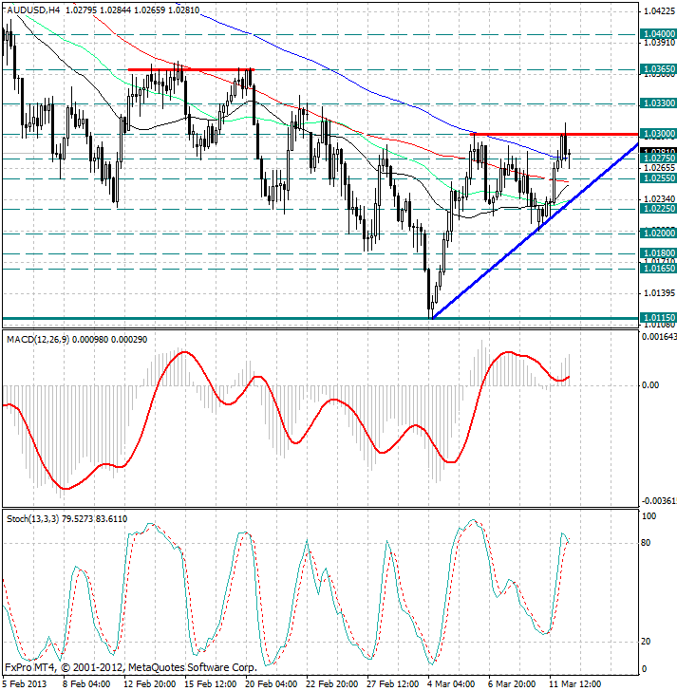Click the 1.02000 price level label
Screen dimensions: 677x691
point(658,233)
